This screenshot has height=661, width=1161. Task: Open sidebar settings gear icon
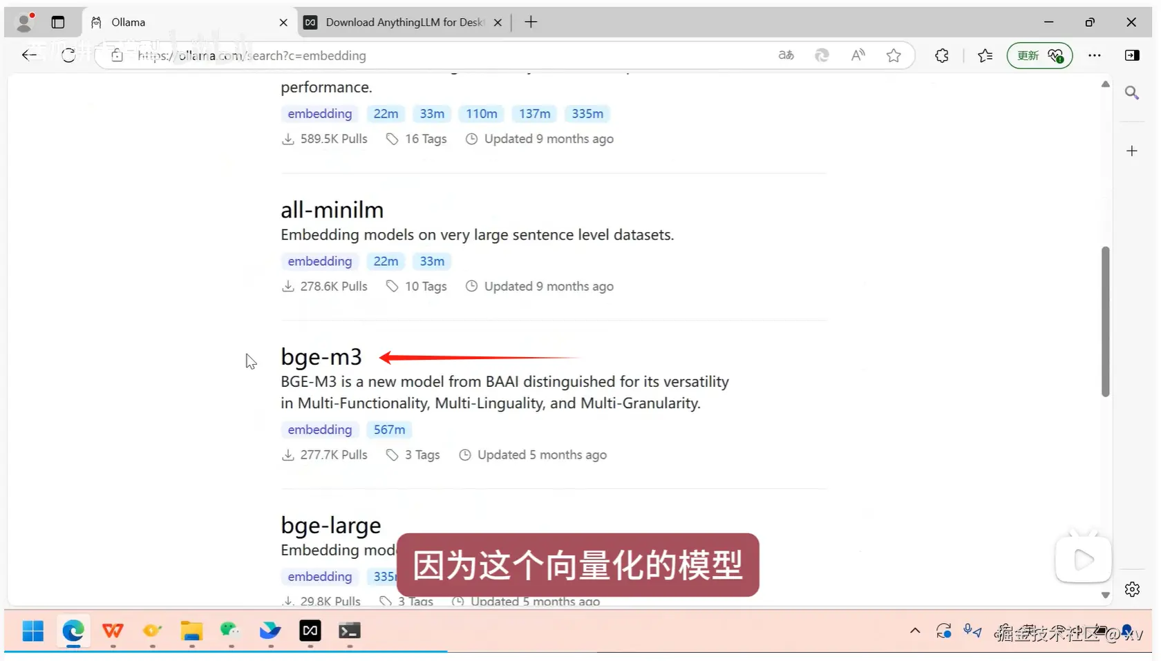tap(1132, 589)
